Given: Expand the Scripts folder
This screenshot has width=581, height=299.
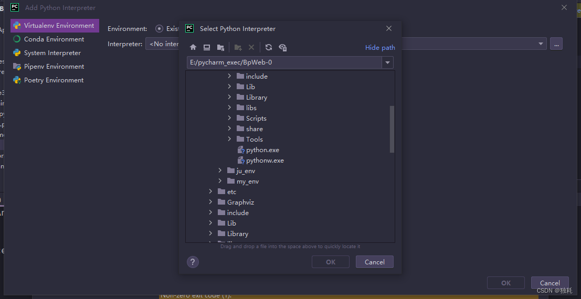Looking at the screenshot, I should (229, 118).
